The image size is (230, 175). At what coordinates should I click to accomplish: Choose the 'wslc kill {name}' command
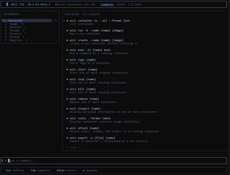click(x=83, y=89)
